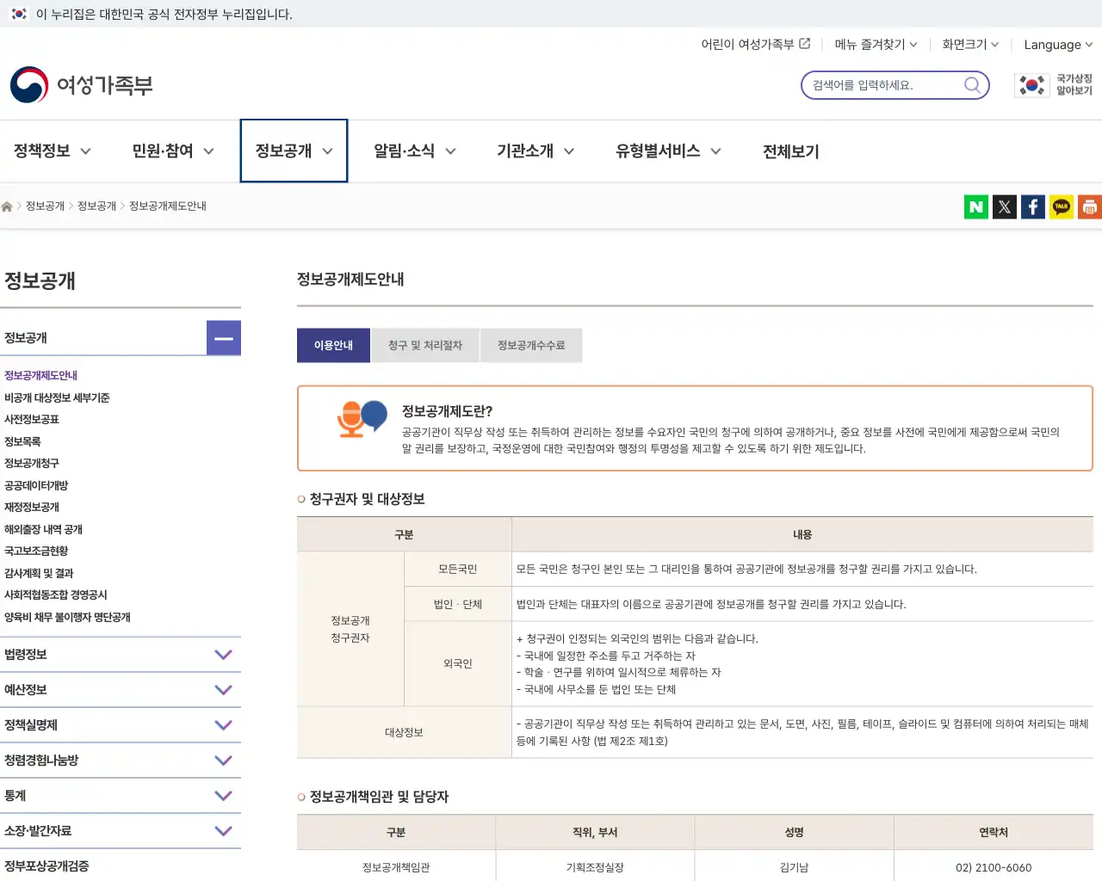Open 공공데이터개방 in the sidebar
This screenshot has width=1102, height=881.
tap(36, 486)
